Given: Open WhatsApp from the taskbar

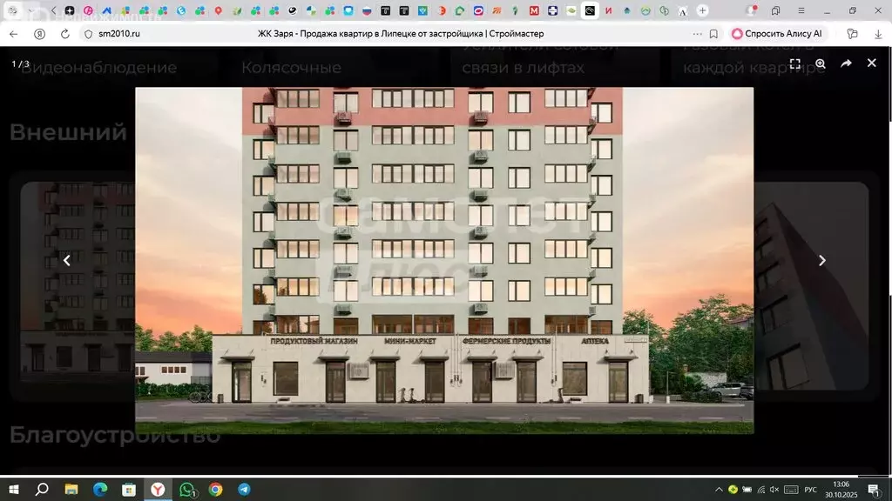Looking at the screenshot, I should [x=186, y=490].
